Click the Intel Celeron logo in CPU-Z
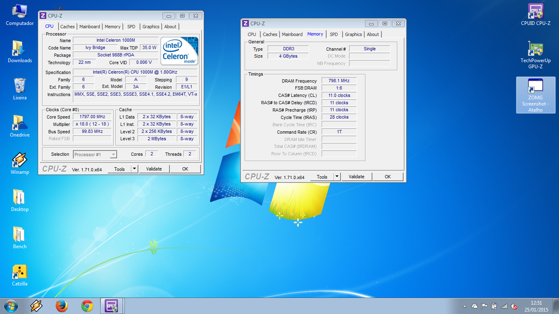Viewport: 559px width, 314px height. point(179,51)
